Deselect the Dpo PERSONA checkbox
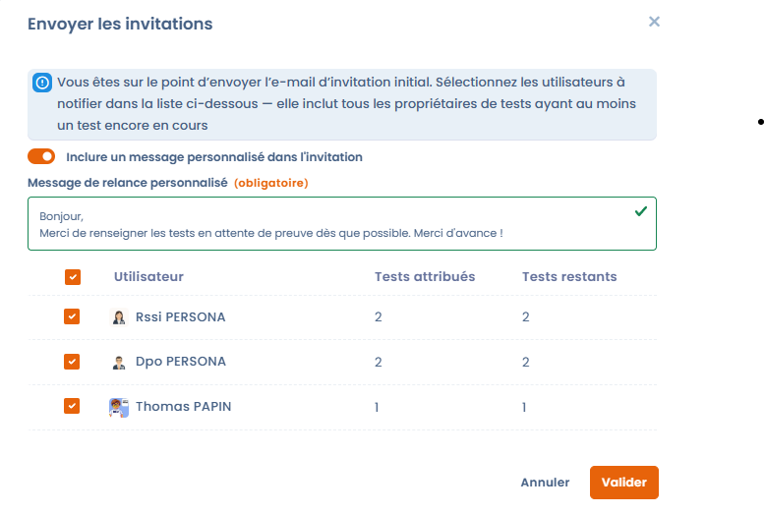Screen dimensions: 765x514 tap(72, 362)
